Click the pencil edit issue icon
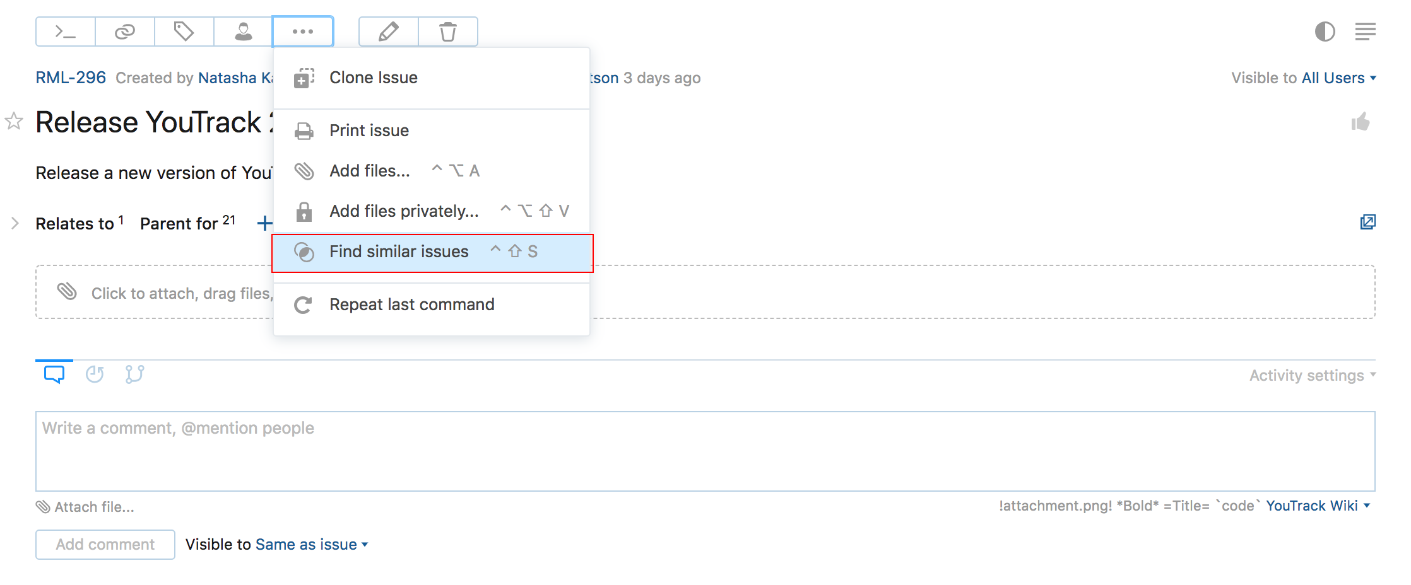The height and width of the screenshot is (585, 1411). [389, 32]
